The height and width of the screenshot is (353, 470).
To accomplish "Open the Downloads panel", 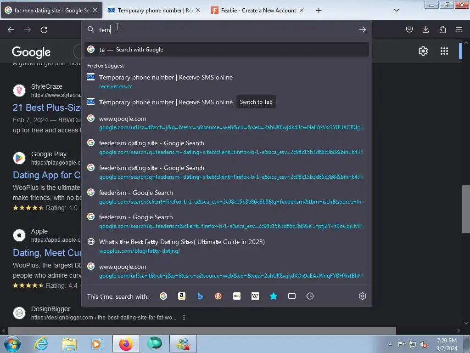I will coord(425,29).
